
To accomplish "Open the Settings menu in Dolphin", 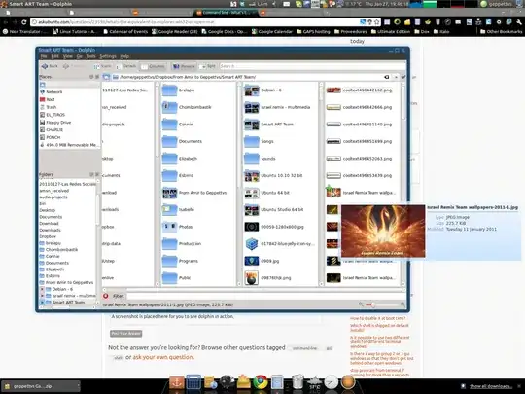I will point(108,56).
